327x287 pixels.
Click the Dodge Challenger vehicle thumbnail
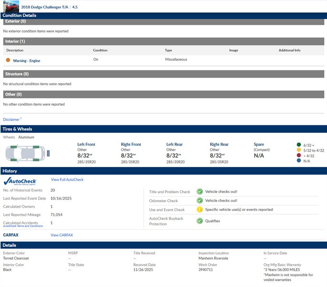(10, 6)
